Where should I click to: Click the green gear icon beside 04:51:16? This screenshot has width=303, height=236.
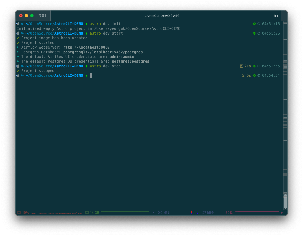254,24
